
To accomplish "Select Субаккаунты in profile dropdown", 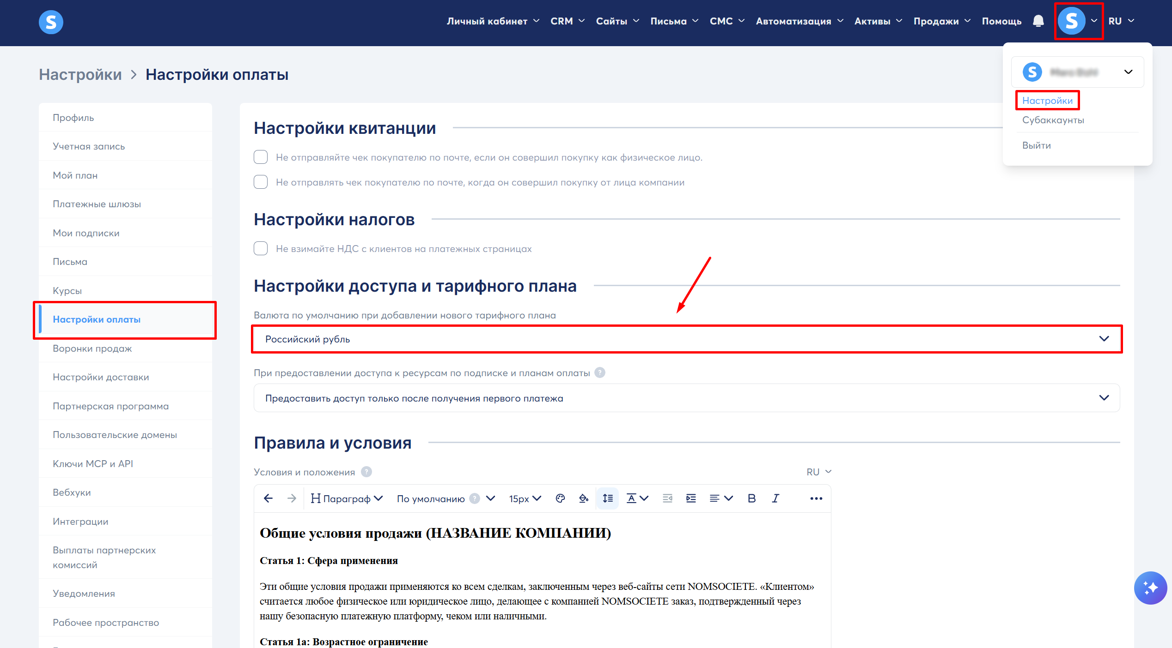I will coord(1053,120).
